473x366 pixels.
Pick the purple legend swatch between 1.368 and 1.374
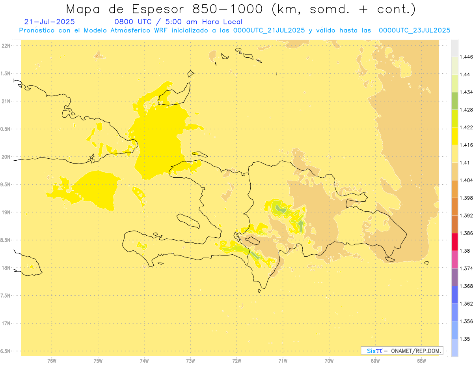pos(454,277)
